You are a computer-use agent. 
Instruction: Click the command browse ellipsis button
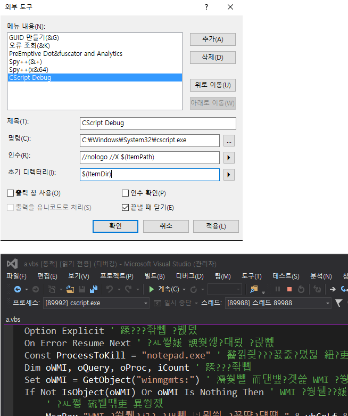(229, 141)
